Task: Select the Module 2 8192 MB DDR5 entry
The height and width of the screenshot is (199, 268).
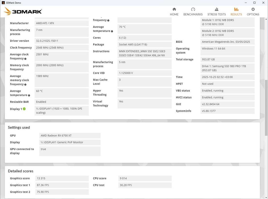Action: (x=227, y=33)
